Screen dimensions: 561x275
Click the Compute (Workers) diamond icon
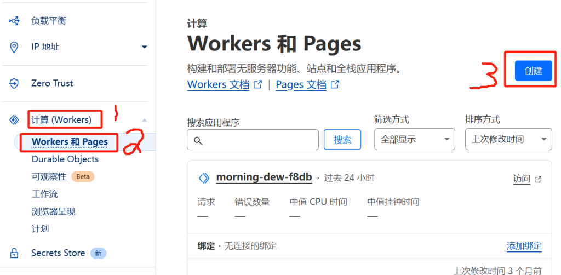[x=14, y=120]
